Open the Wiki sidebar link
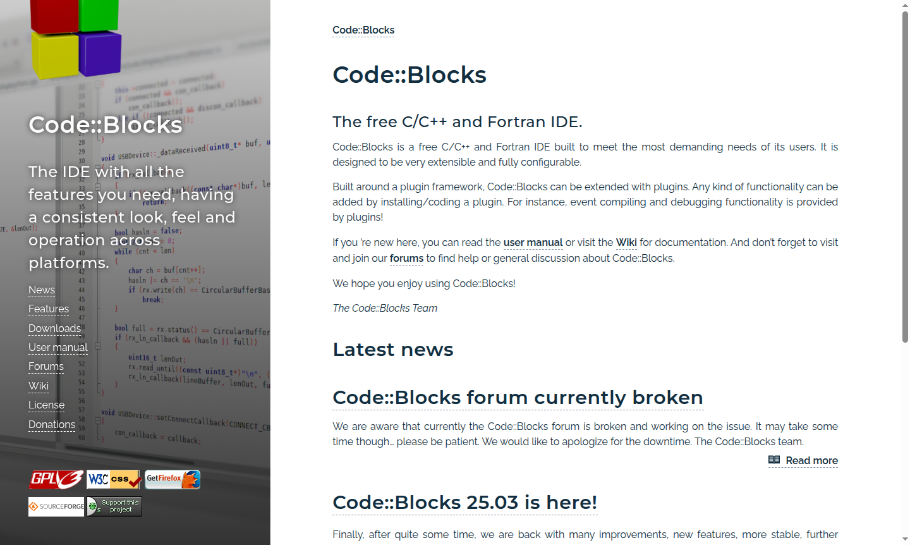This screenshot has height=545, width=910. [38, 386]
